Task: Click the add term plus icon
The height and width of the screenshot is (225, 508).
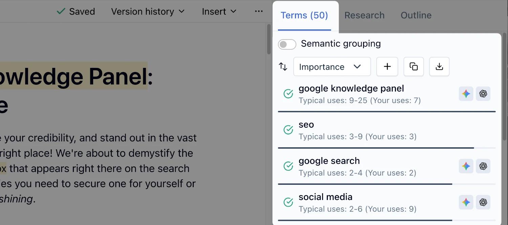Action: [387, 67]
